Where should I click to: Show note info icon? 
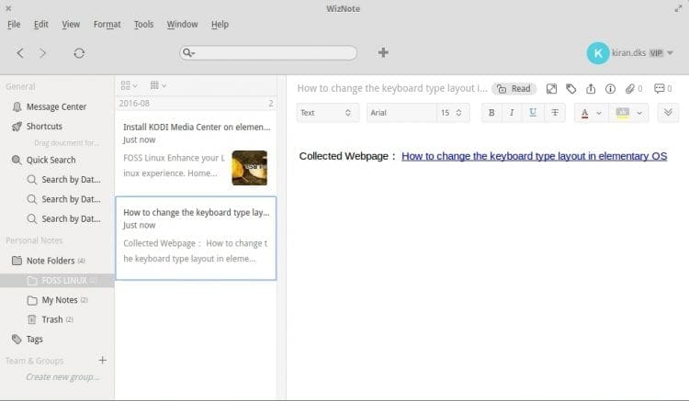coord(610,89)
